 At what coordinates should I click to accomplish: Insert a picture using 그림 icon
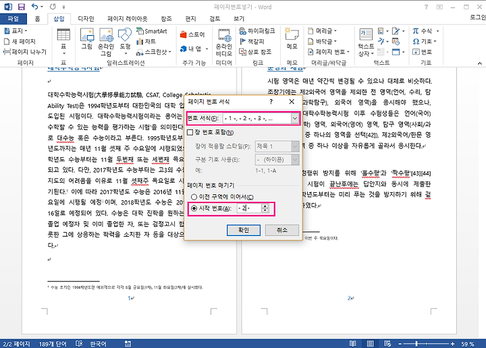tap(87, 38)
